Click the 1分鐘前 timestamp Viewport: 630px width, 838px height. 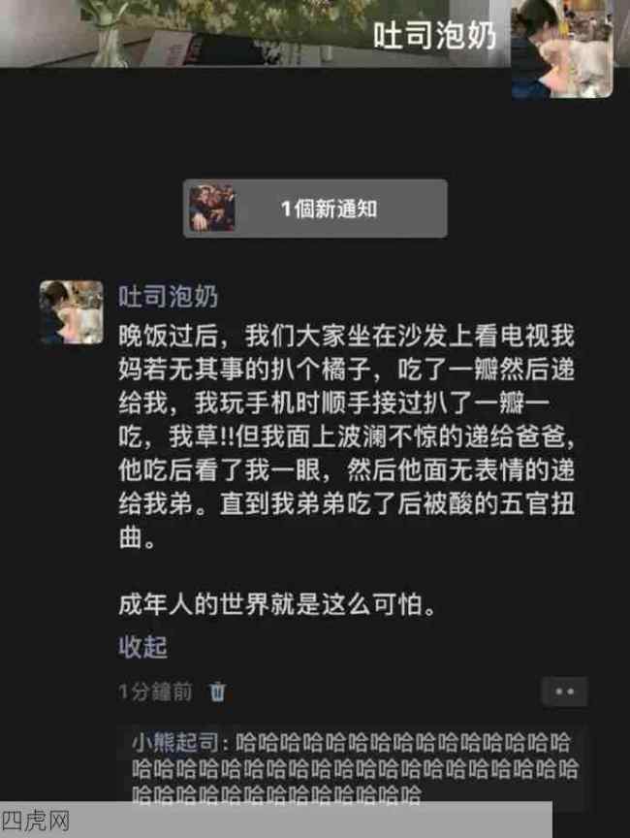tap(155, 693)
